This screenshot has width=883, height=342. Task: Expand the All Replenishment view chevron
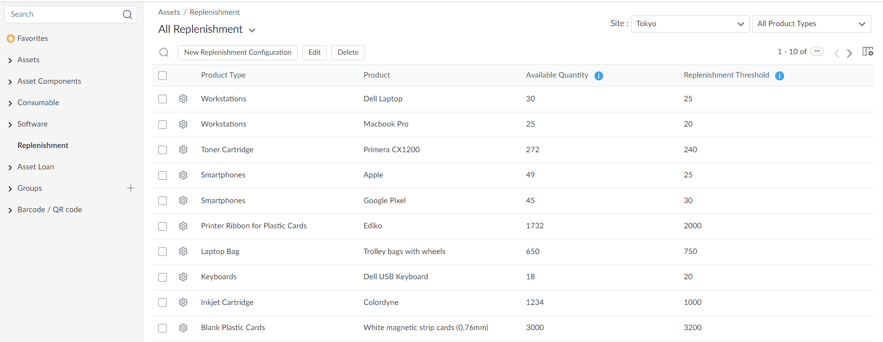point(252,30)
